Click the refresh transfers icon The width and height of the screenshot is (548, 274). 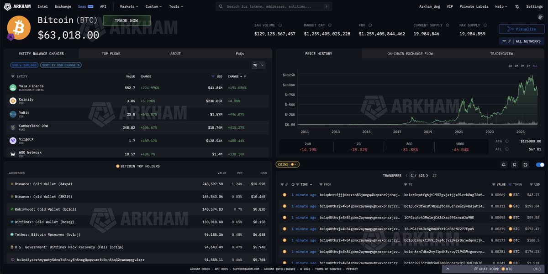coord(434,176)
